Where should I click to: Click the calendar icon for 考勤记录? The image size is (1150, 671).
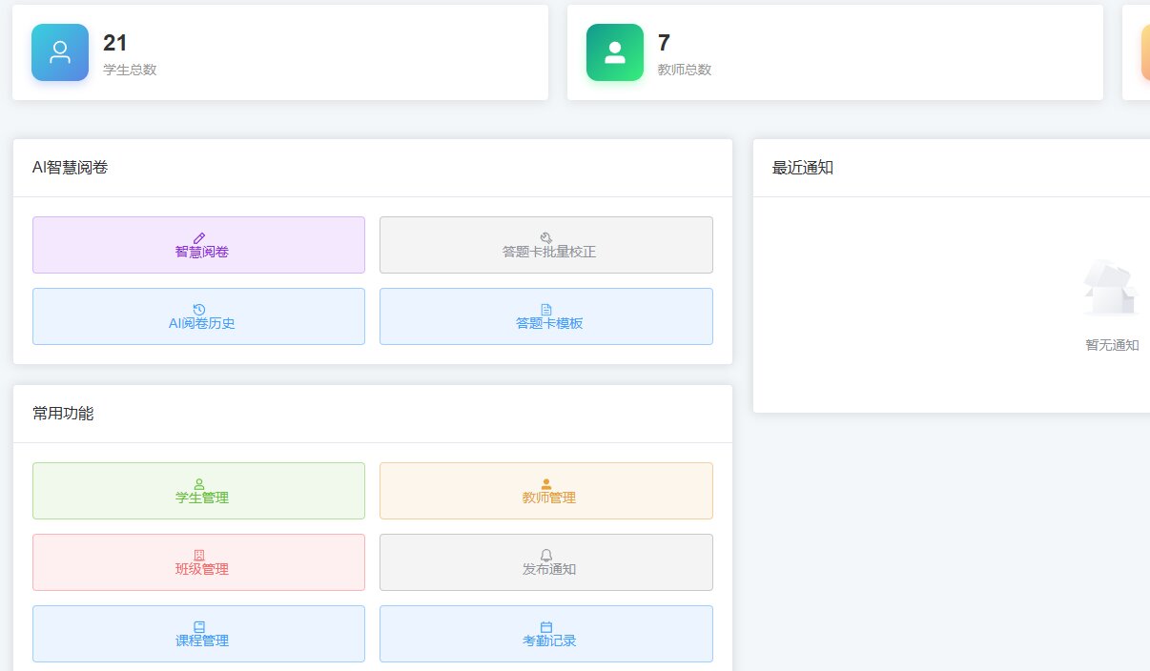(546, 626)
